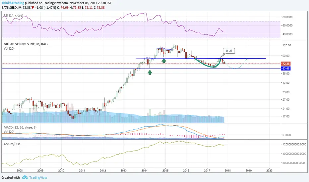Click the 12000000000.0000 Accum/Dist axis value
Image resolution: width=309 pixels, height=182 pixels.
(294, 144)
